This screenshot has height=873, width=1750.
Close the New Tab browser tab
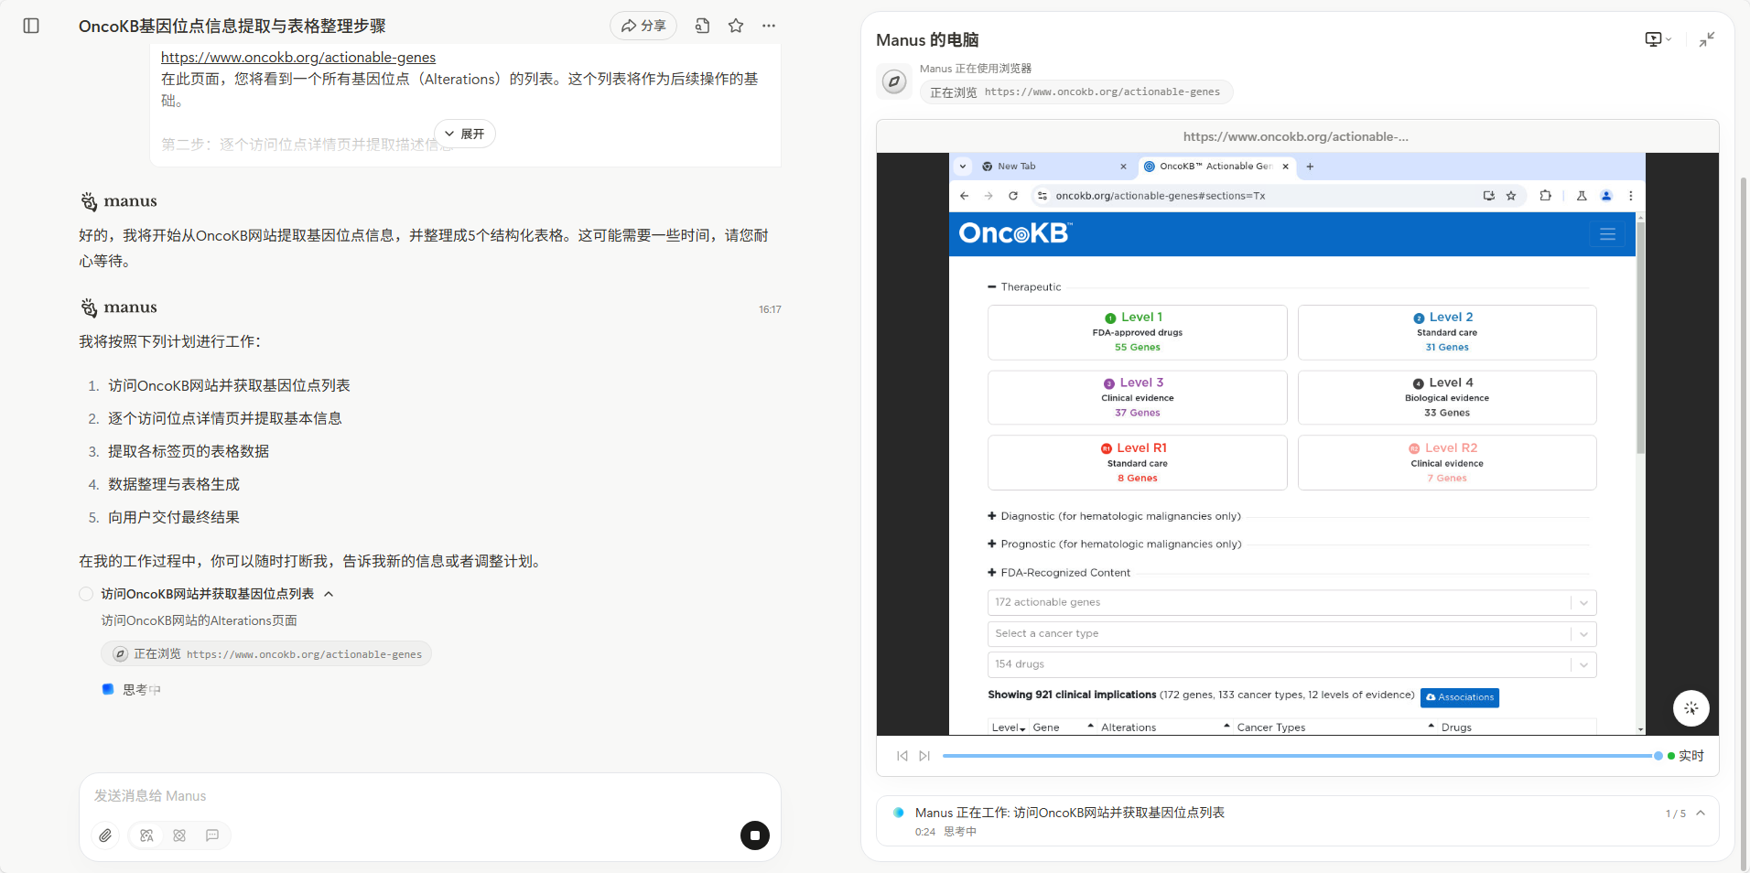[x=1124, y=167]
